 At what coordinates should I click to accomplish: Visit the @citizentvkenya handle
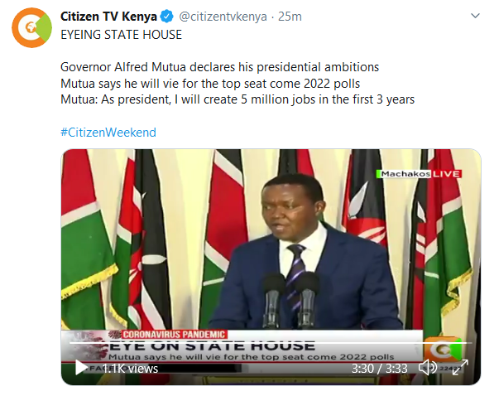coord(223,17)
